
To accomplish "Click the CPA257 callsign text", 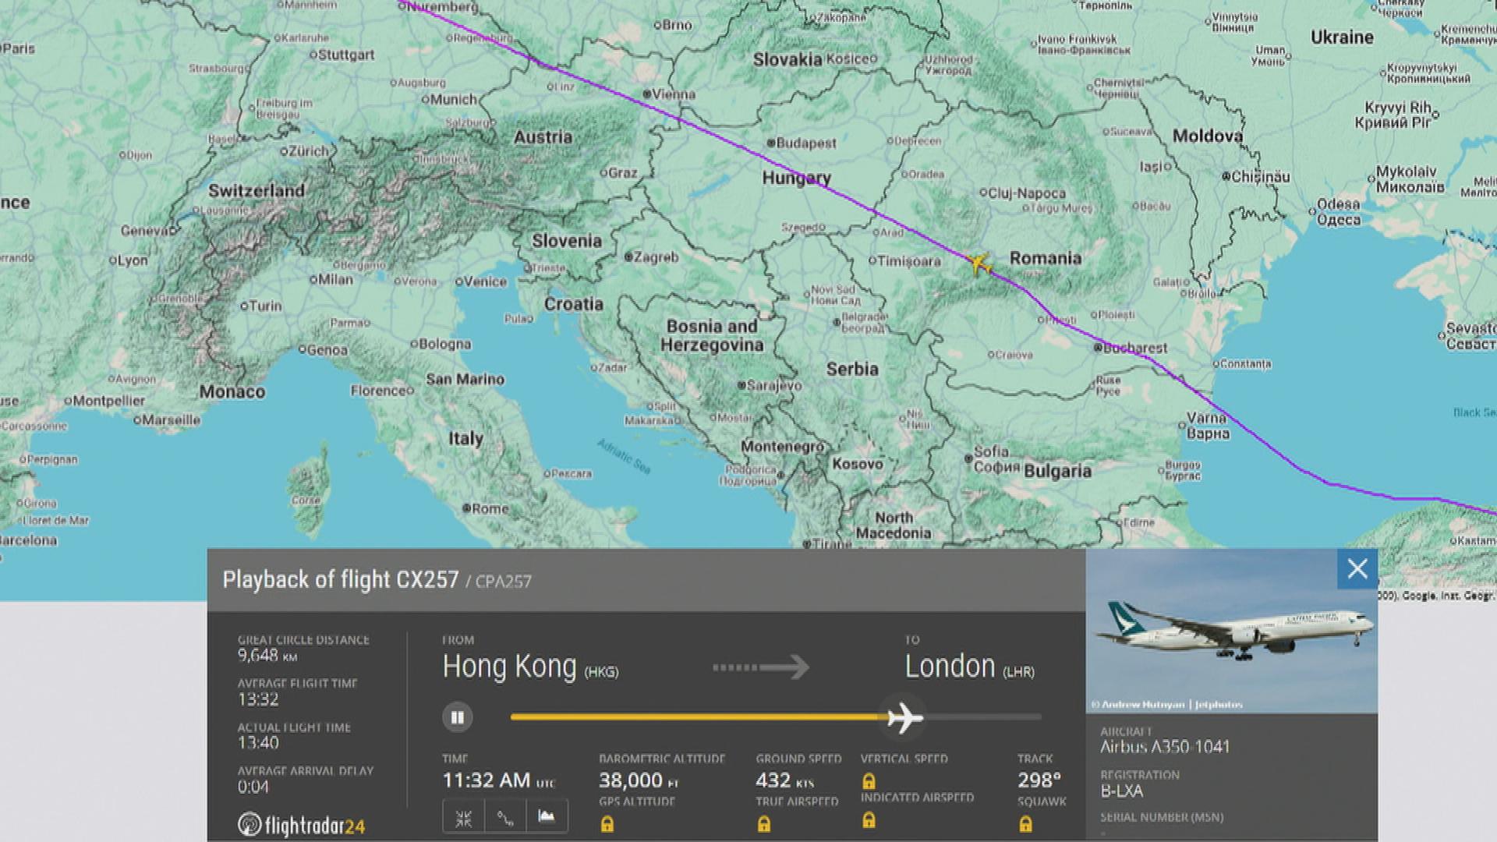I will (503, 582).
